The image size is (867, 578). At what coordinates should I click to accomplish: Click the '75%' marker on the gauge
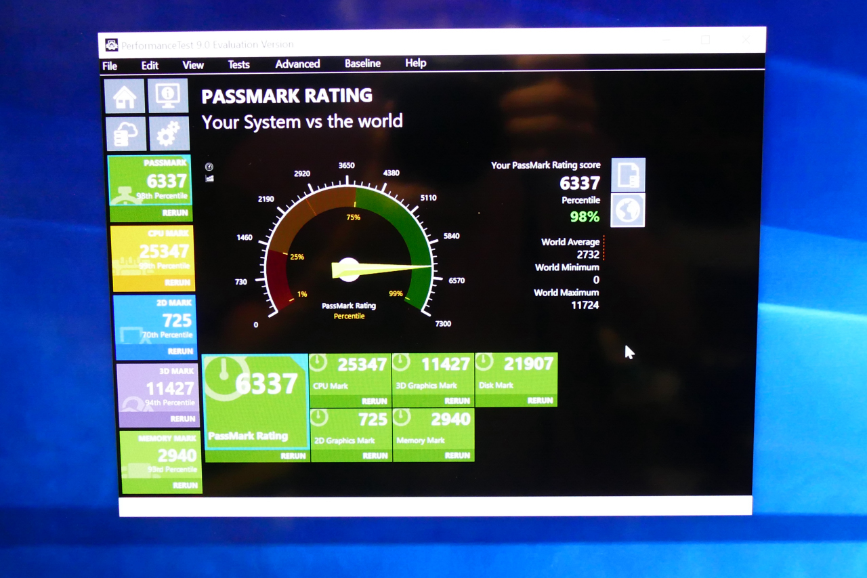click(x=353, y=218)
